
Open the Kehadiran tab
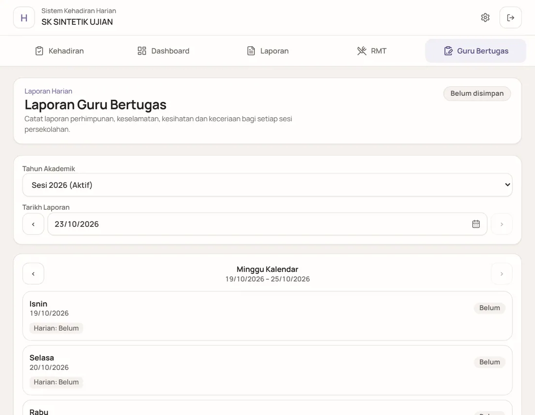(x=59, y=51)
